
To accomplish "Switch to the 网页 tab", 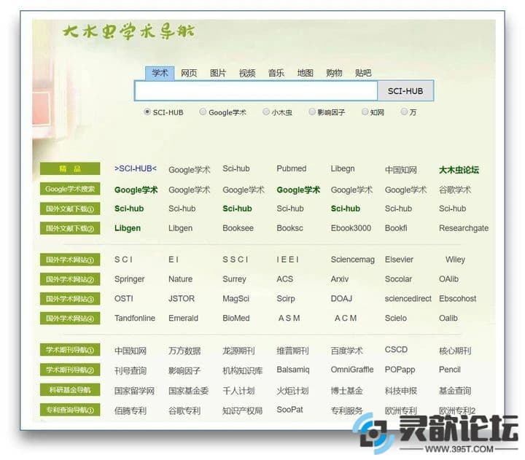I will (189, 73).
